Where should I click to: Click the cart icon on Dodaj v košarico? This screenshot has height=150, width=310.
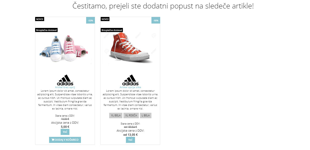coord(53,140)
